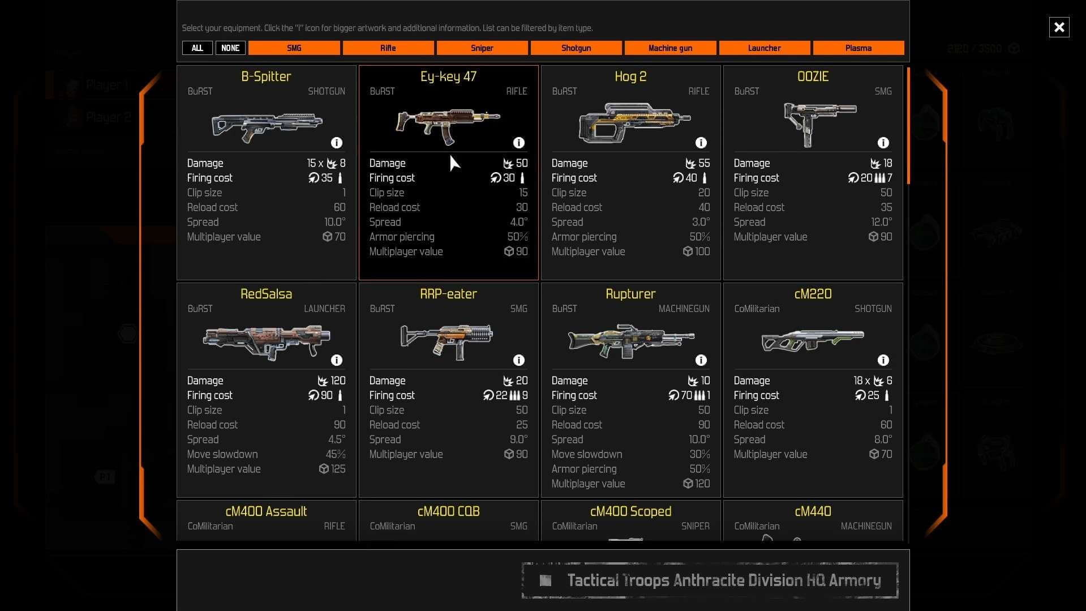The height and width of the screenshot is (611, 1086).
Task: Toggle the Launcher filter
Action: (x=765, y=48)
